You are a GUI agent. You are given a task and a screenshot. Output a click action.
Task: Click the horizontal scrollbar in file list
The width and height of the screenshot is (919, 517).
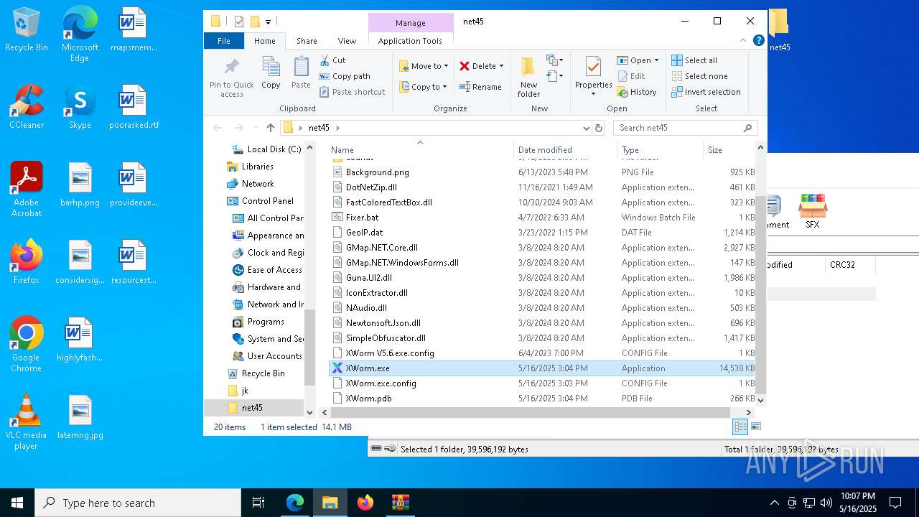530,413
